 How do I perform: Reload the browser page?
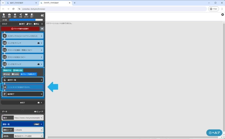coord(14,9)
